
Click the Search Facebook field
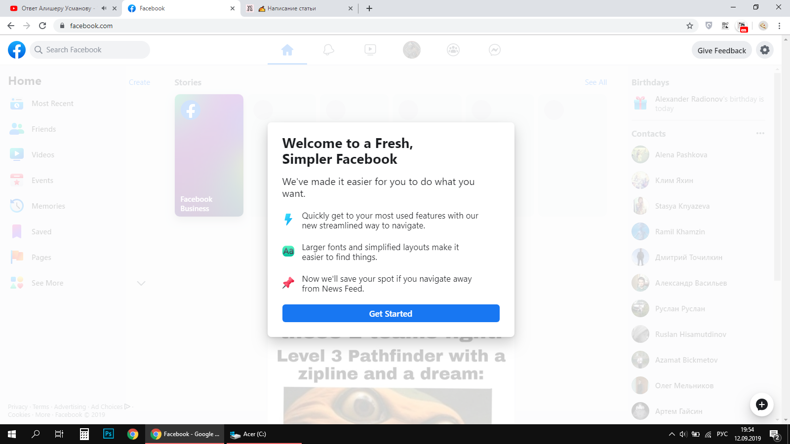(90, 50)
